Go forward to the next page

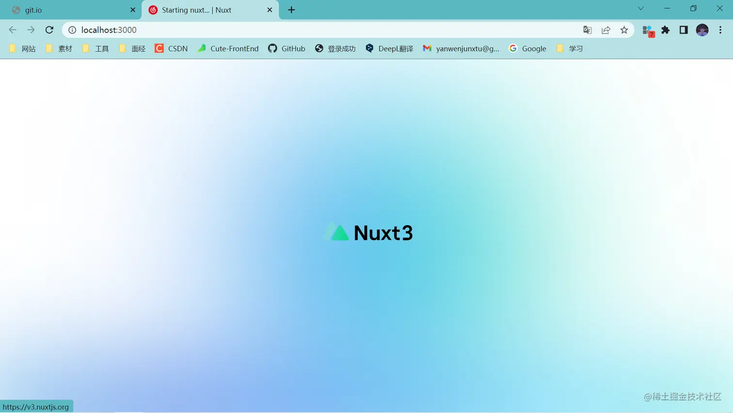click(31, 30)
